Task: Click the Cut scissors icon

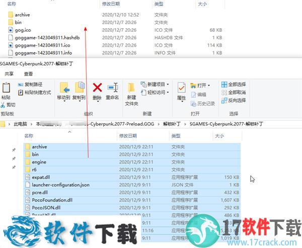Action: coord(3,105)
